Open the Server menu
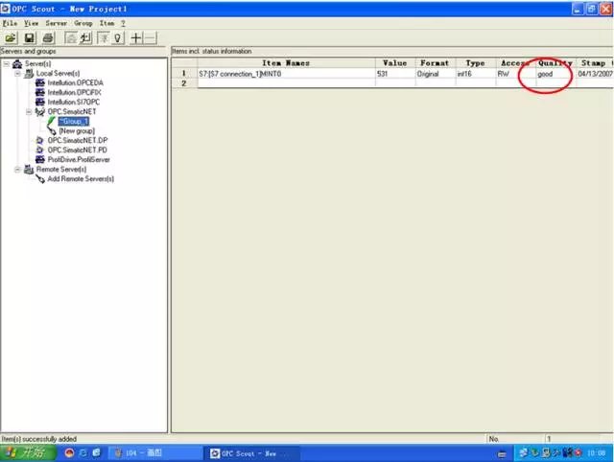614x462 pixels. (x=55, y=22)
